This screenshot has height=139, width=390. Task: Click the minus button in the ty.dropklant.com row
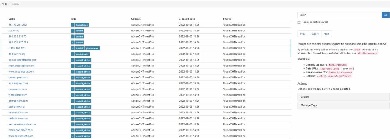[73, 95]
